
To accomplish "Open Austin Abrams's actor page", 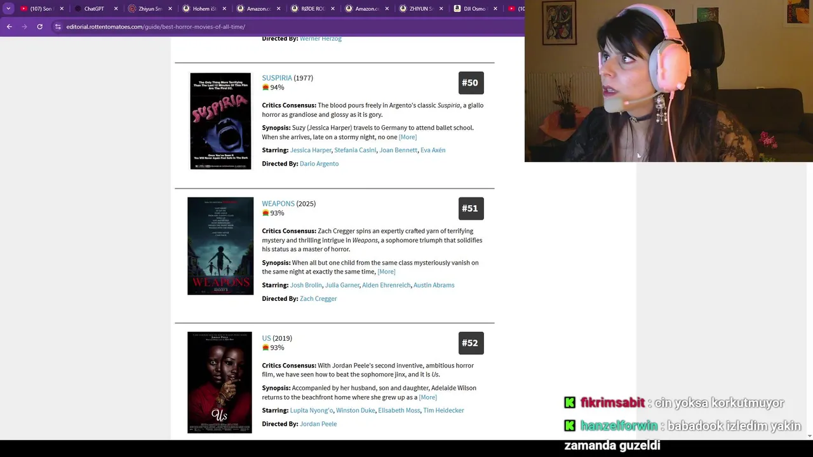I will pos(434,285).
